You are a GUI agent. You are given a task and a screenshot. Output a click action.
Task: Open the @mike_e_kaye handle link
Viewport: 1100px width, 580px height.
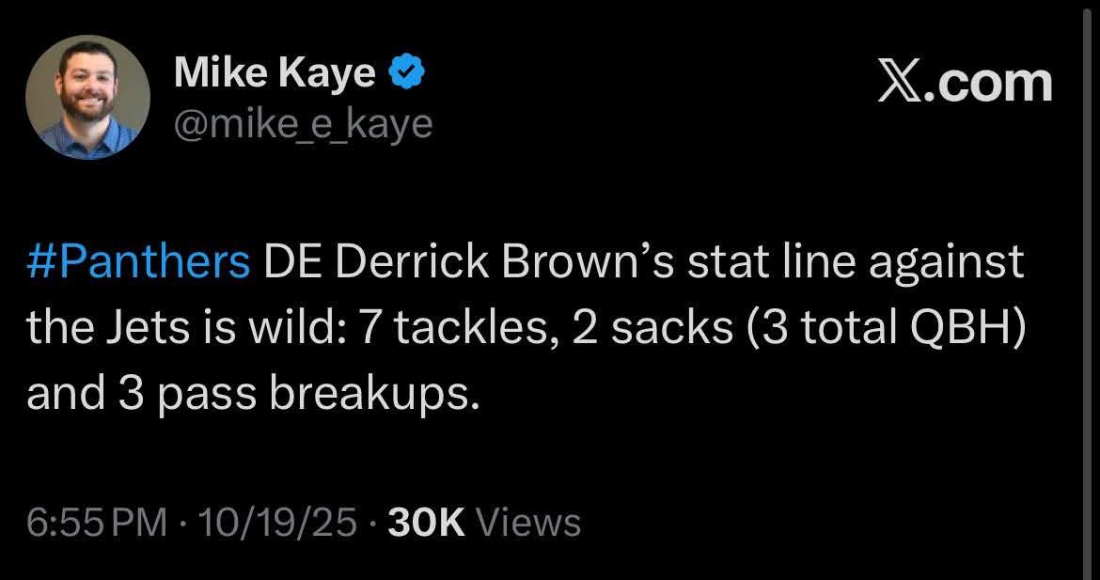(x=303, y=122)
